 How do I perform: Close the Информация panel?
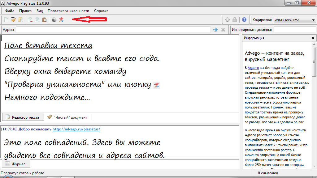313,38
